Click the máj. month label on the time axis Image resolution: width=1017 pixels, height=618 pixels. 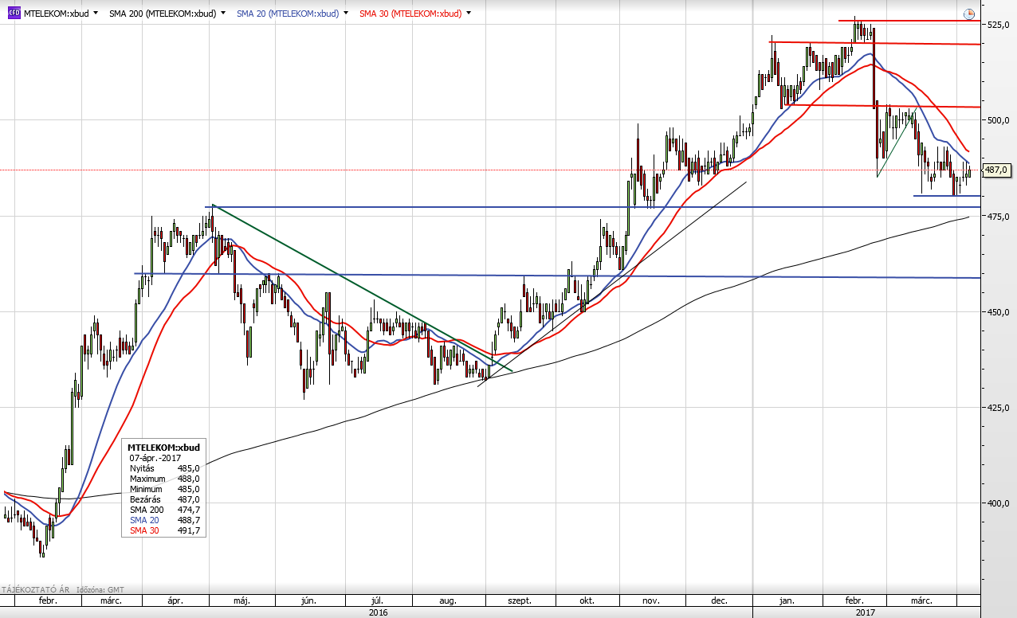(x=243, y=601)
